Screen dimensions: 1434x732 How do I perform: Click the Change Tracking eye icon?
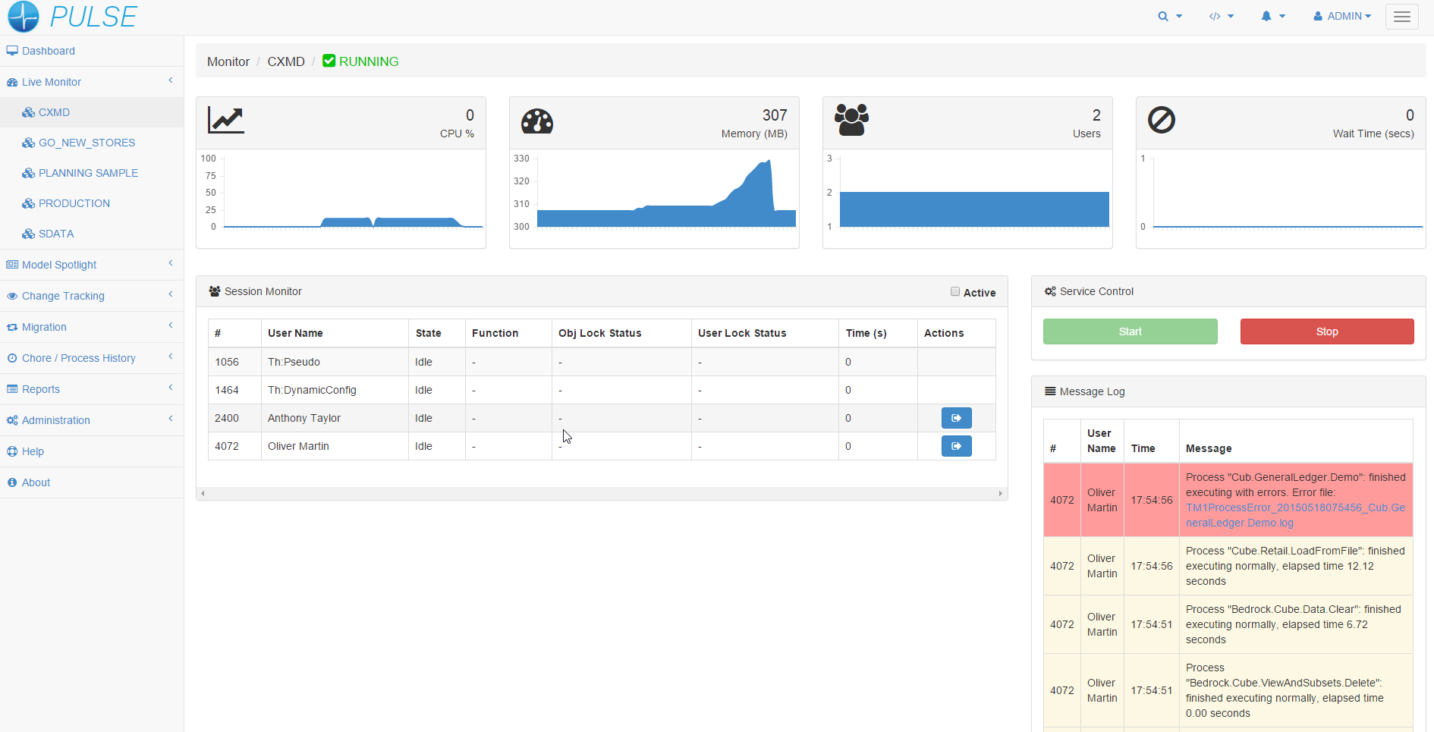click(x=12, y=296)
